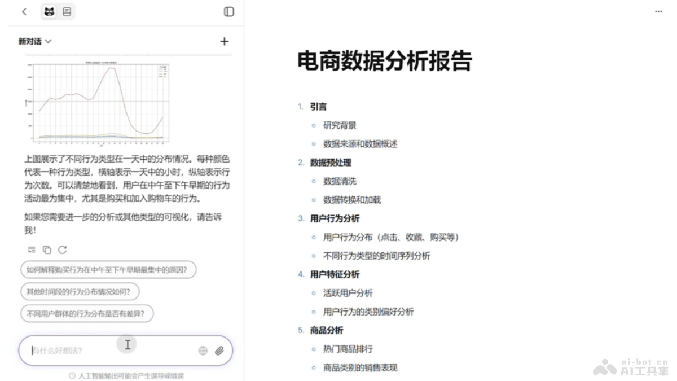677x381 pixels.
Task: Copy the AI response with the copy icon
Action: click(x=47, y=249)
